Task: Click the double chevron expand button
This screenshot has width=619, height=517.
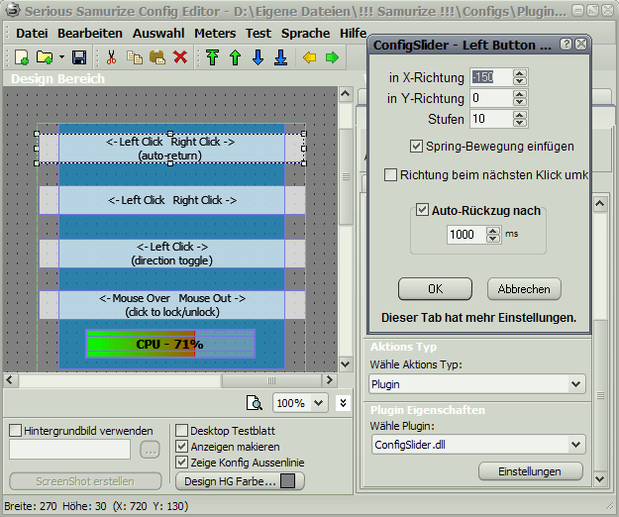Action: 343,403
